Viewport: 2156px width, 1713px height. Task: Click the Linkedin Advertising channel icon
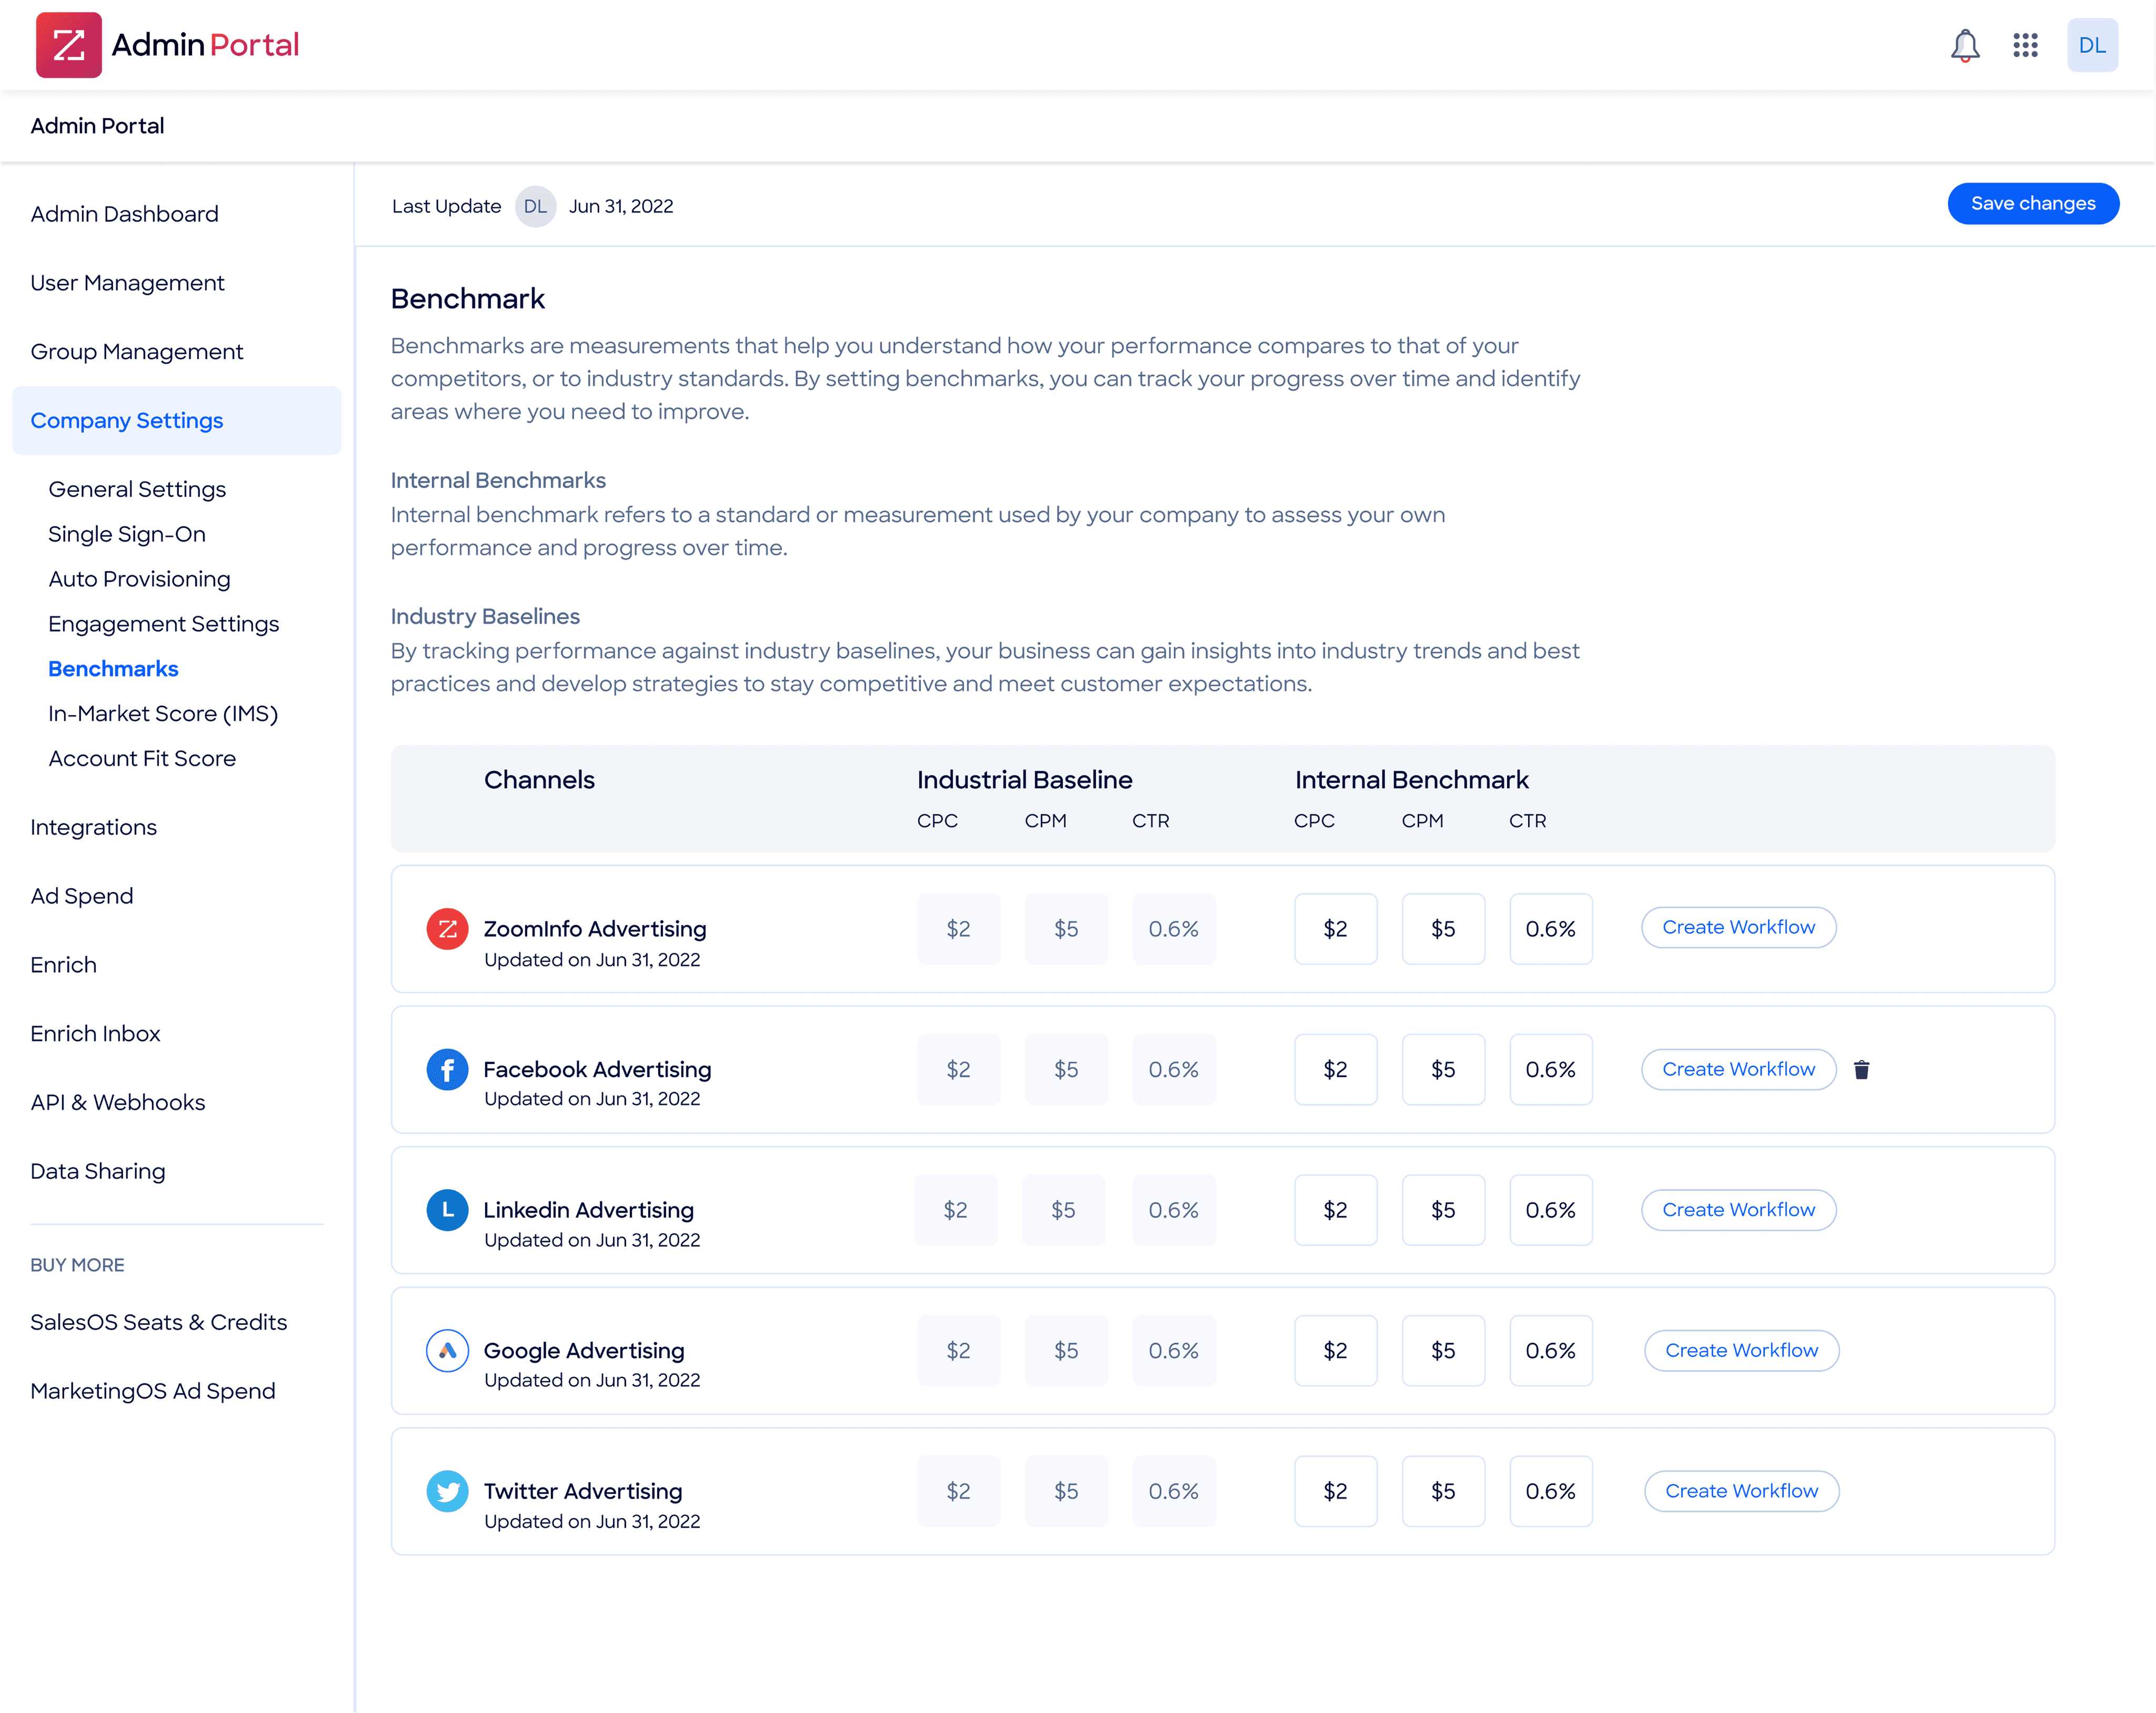[447, 1210]
